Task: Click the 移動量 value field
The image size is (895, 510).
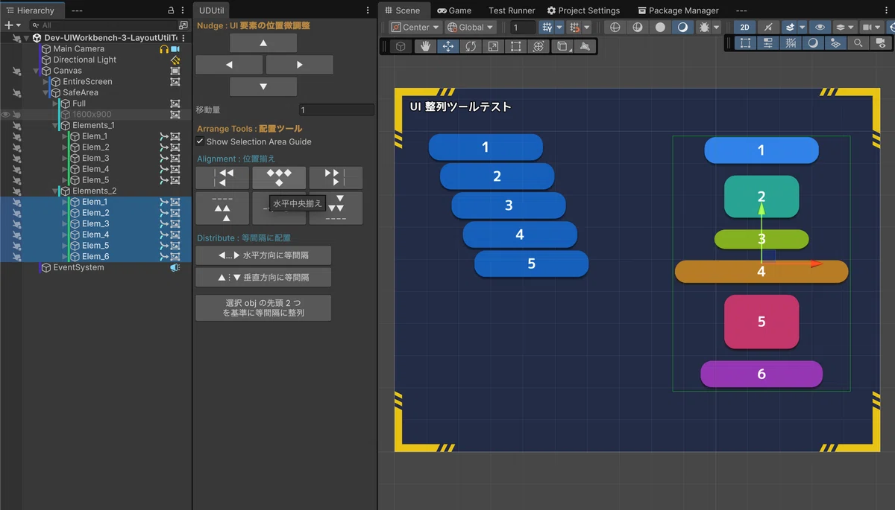Action: 336,109
